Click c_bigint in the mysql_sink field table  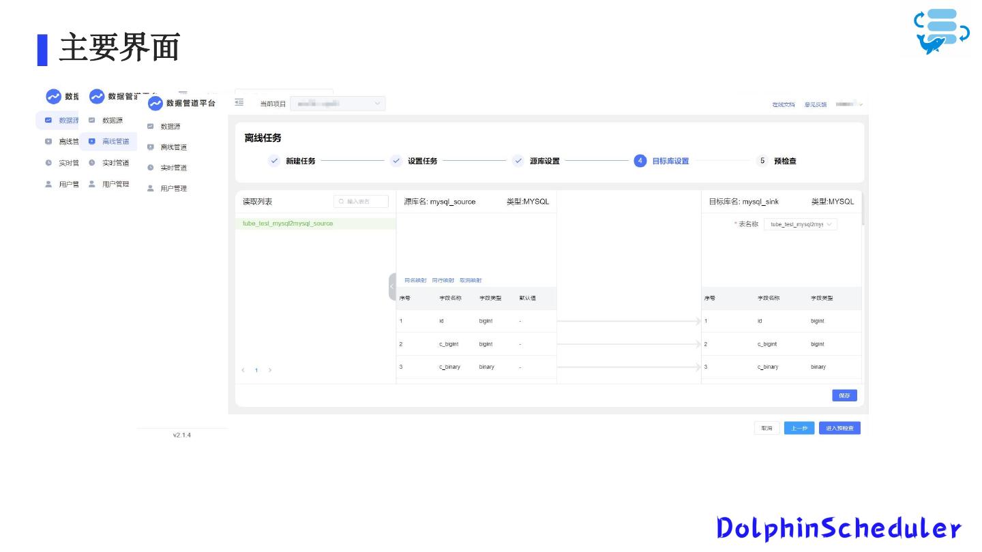tap(767, 344)
